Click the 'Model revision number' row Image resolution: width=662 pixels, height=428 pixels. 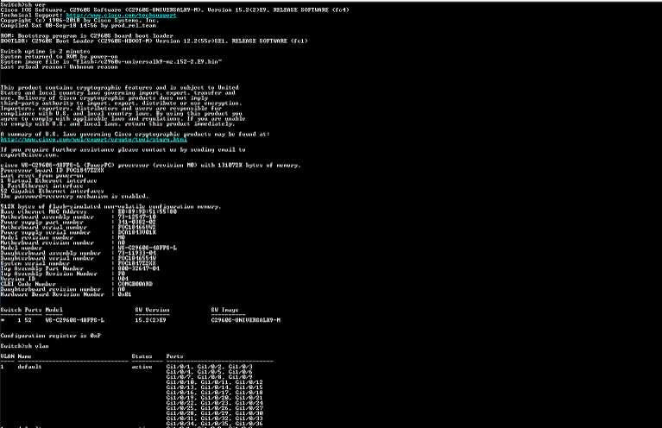(63, 237)
